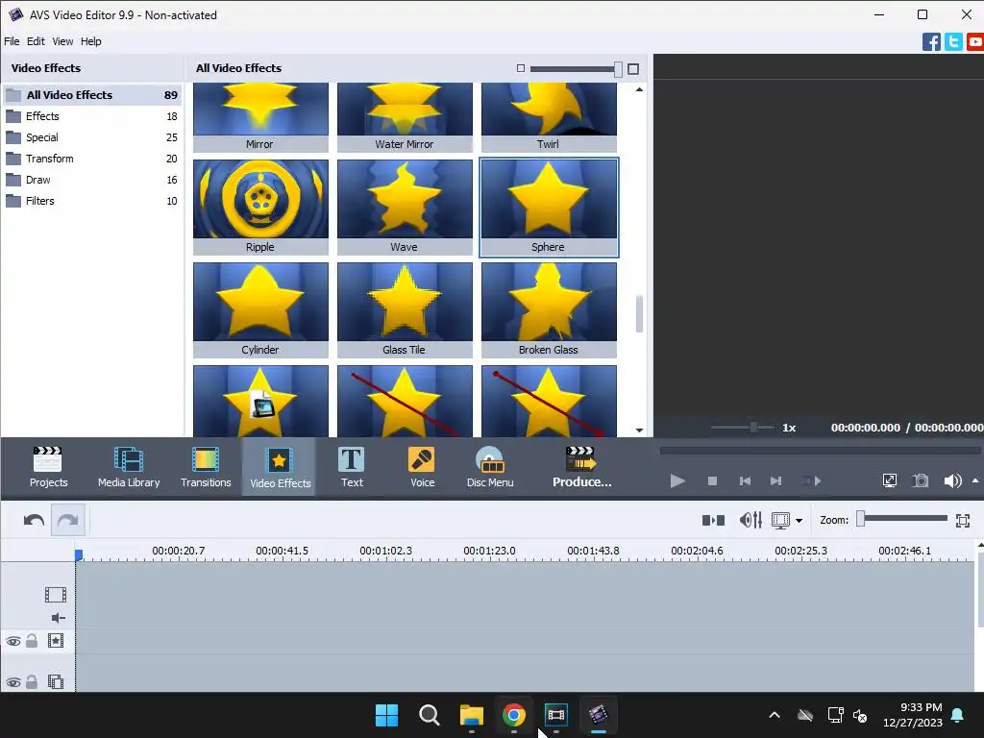
Task: Open the Disc Menu section
Action: pyautogui.click(x=490, y=467)
